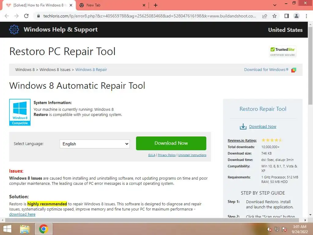Open the Reviews.io Rating link
Image resolution: width=313 pixels, height=235 pixels.
click(x=242, y=140)
